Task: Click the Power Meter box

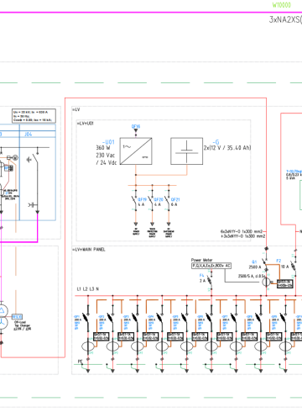Action: click(211, 266)
